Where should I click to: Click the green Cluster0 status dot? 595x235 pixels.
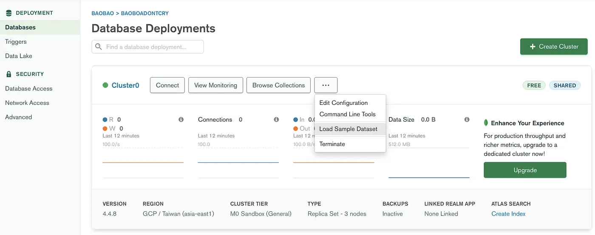click(105, 85)
